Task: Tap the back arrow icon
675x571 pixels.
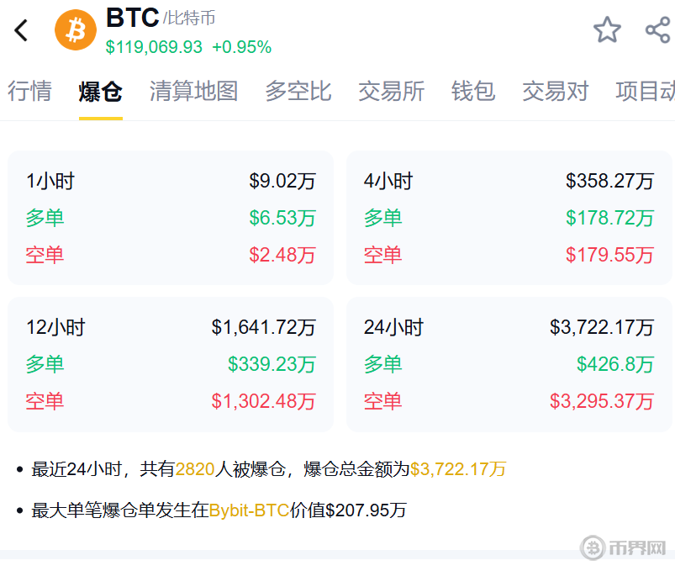Action: (x=22, y=30)
